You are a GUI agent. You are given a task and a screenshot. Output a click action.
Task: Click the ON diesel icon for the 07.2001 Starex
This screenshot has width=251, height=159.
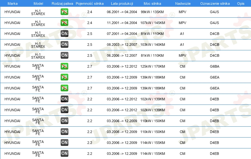[64, 34]
